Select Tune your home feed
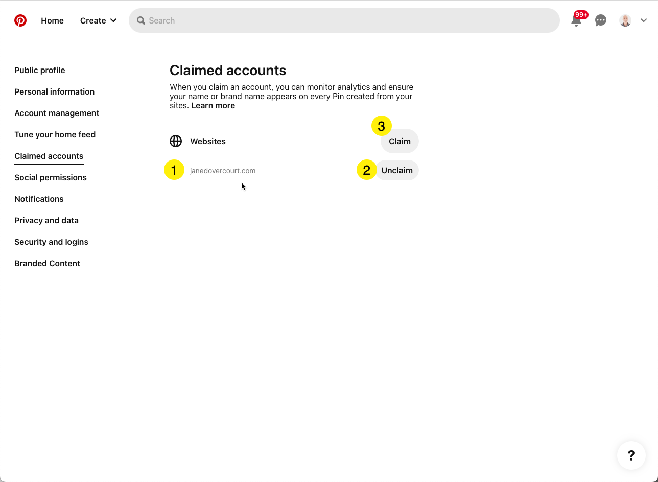The height and width of the screenshot is (482, 658). 55,134
